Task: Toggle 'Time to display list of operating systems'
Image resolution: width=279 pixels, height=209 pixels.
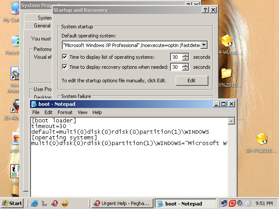Action: point(65,57)
